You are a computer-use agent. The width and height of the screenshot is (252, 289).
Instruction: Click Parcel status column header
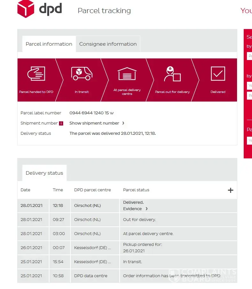click(x=136, y=190)
